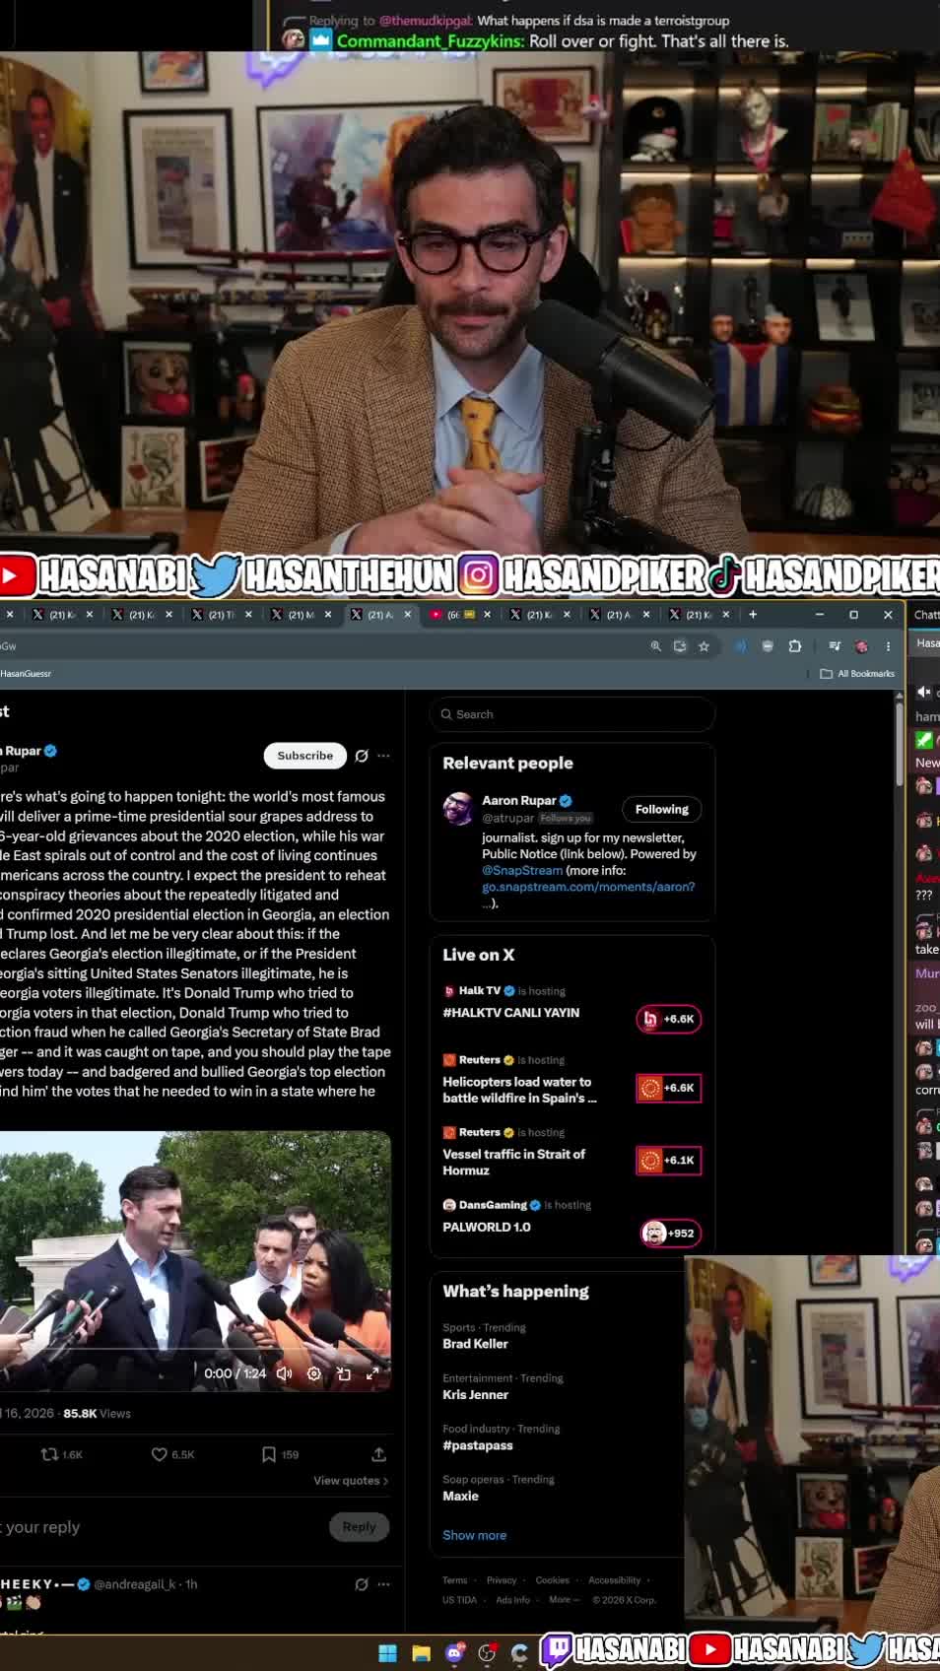Click the picture-in-picture icon on the video
The width and height of the screenshot is (940, 1671).
343,1373
